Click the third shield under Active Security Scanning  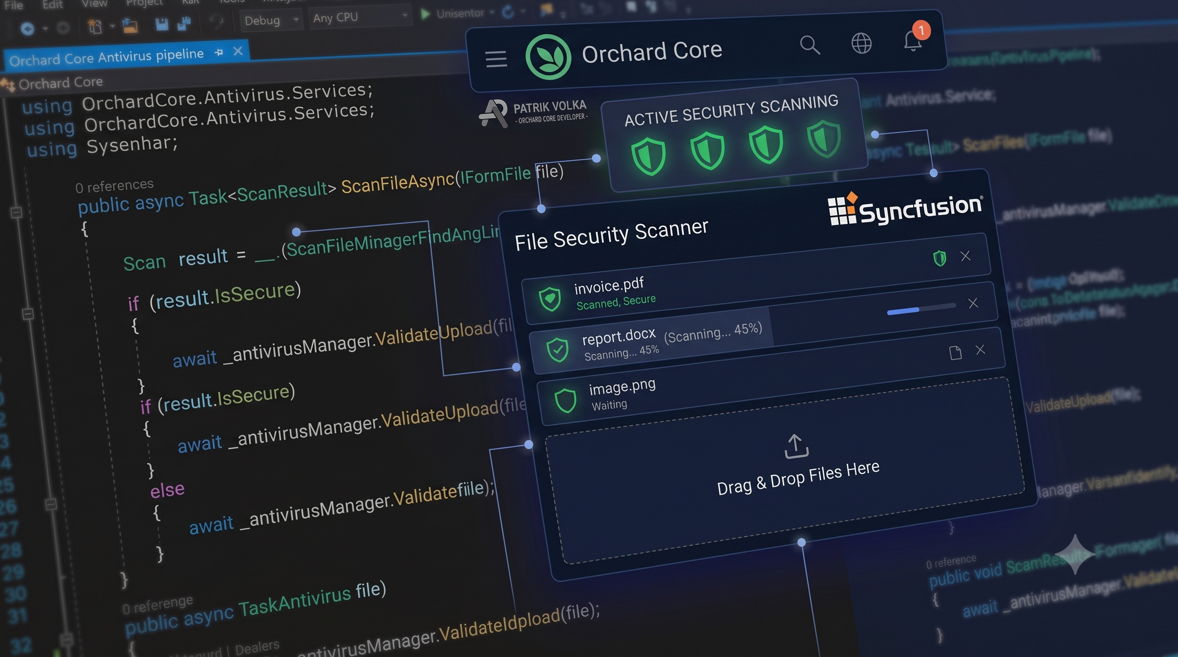pos(766,145)
